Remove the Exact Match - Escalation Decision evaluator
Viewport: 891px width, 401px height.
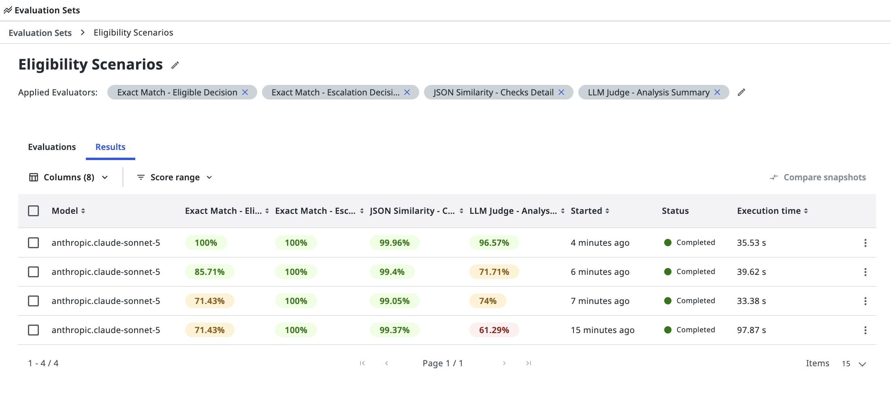(x=407, y=92)
